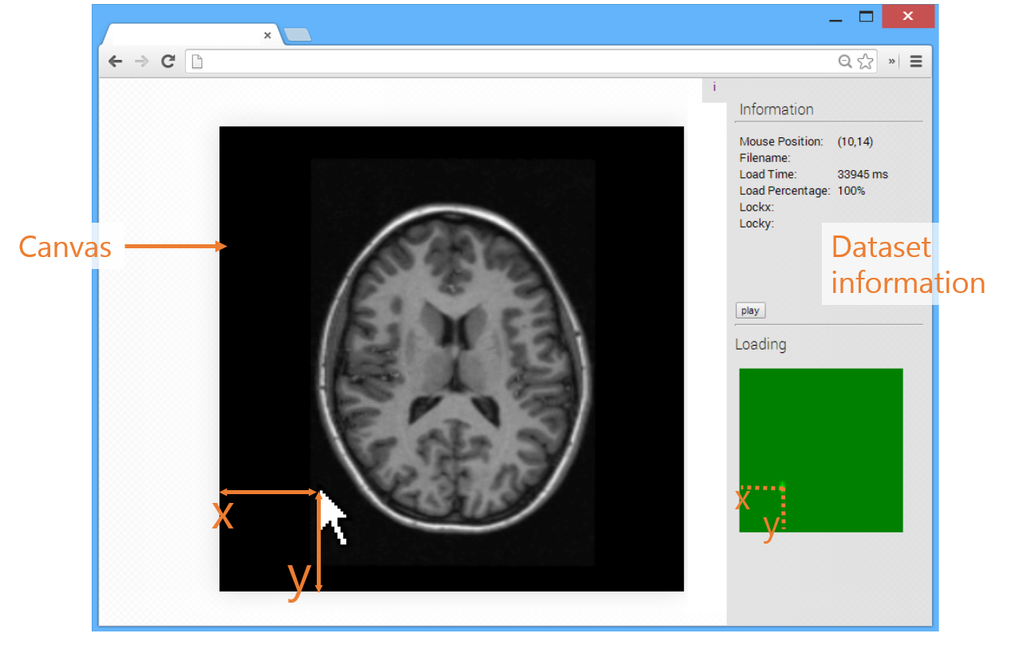
Task: Maximize the browser window
Action: click(866, 17)
